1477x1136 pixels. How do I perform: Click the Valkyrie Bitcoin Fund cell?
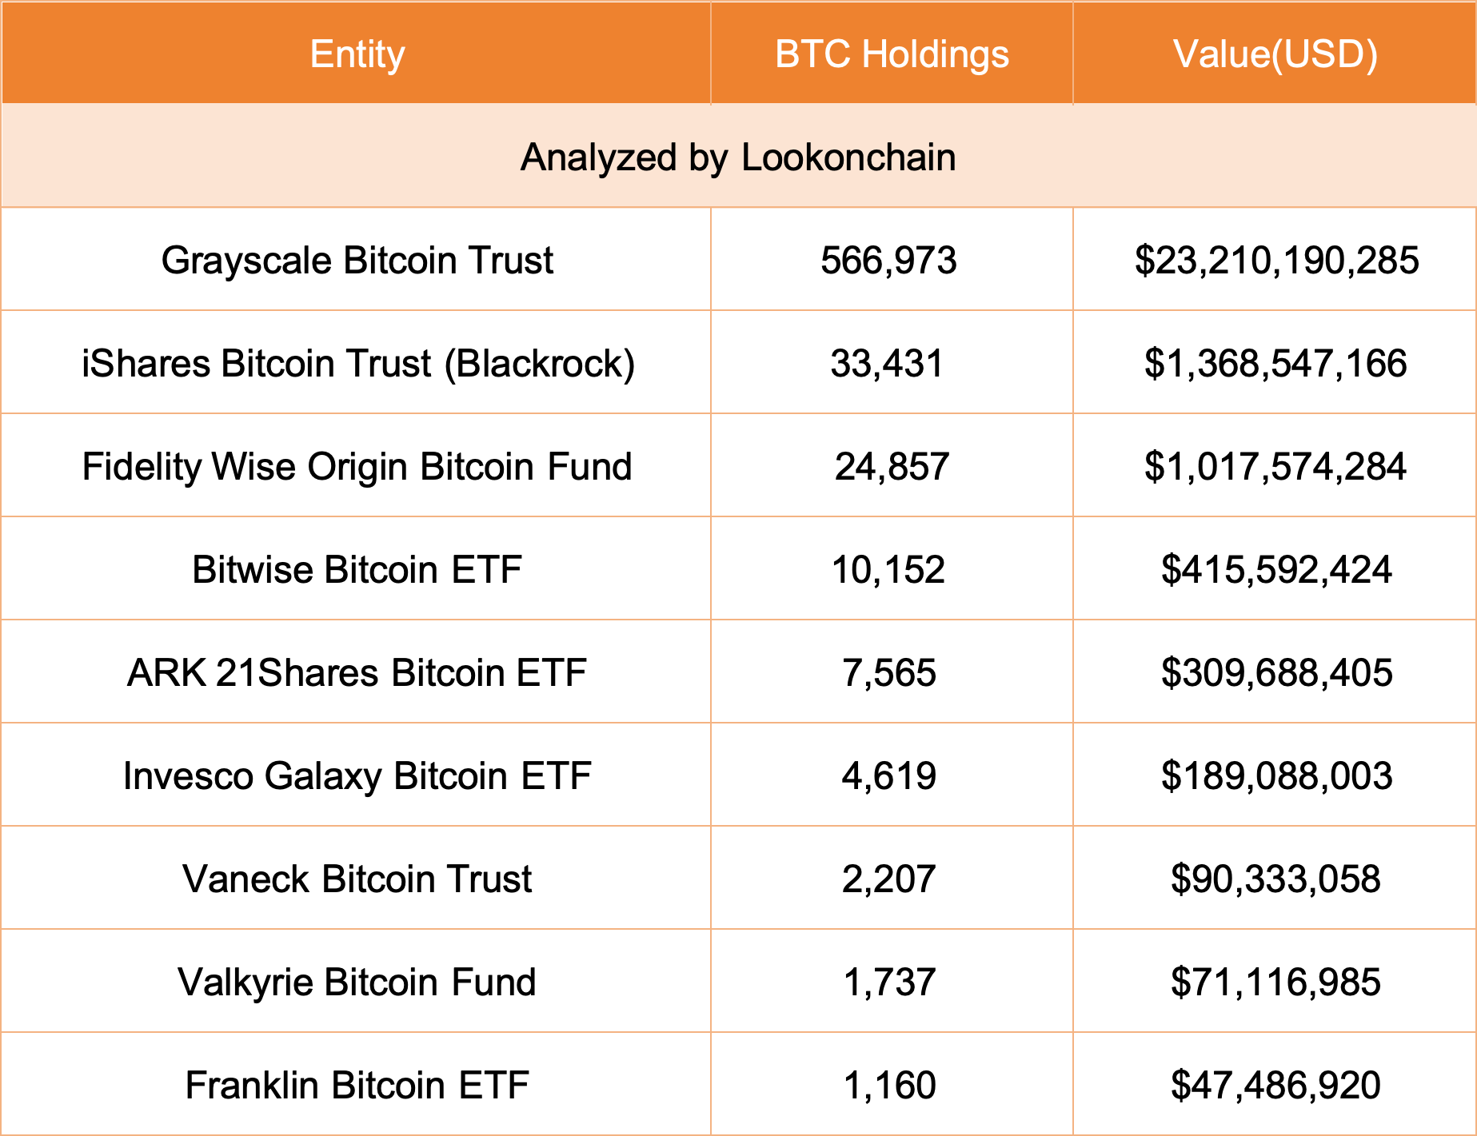357,983
